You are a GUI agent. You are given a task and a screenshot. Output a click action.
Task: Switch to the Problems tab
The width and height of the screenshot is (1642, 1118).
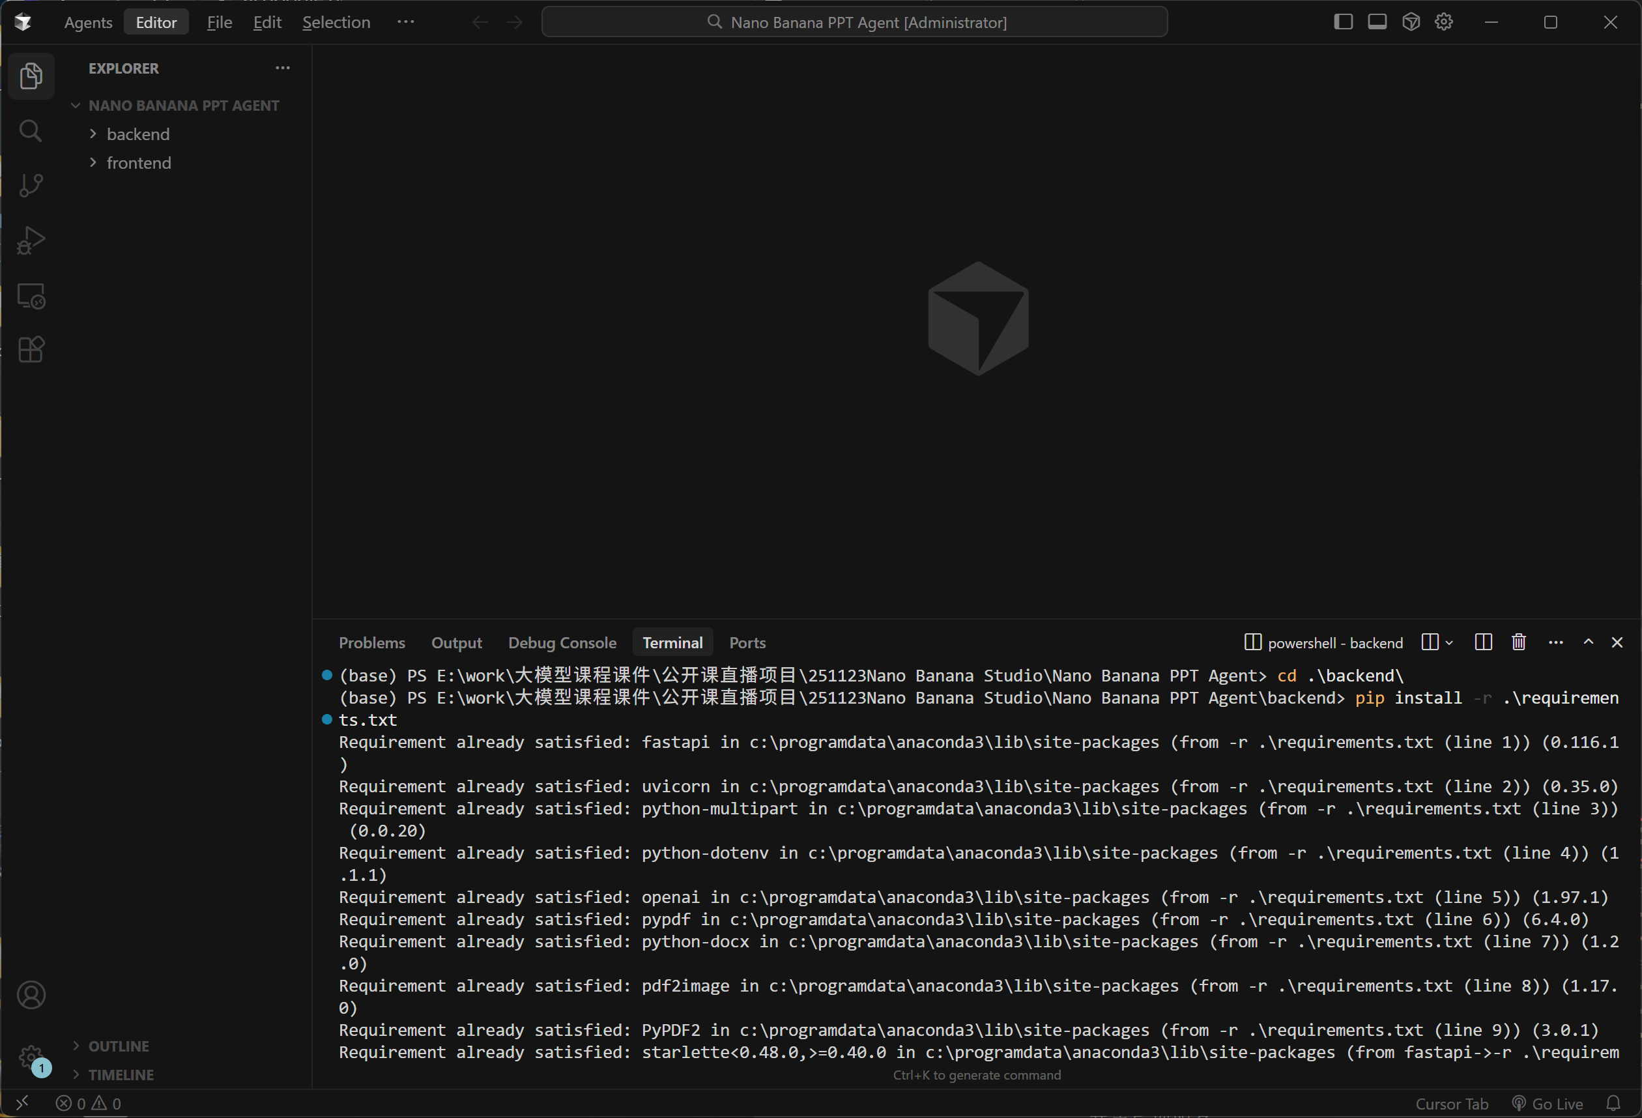pos(371,642)
